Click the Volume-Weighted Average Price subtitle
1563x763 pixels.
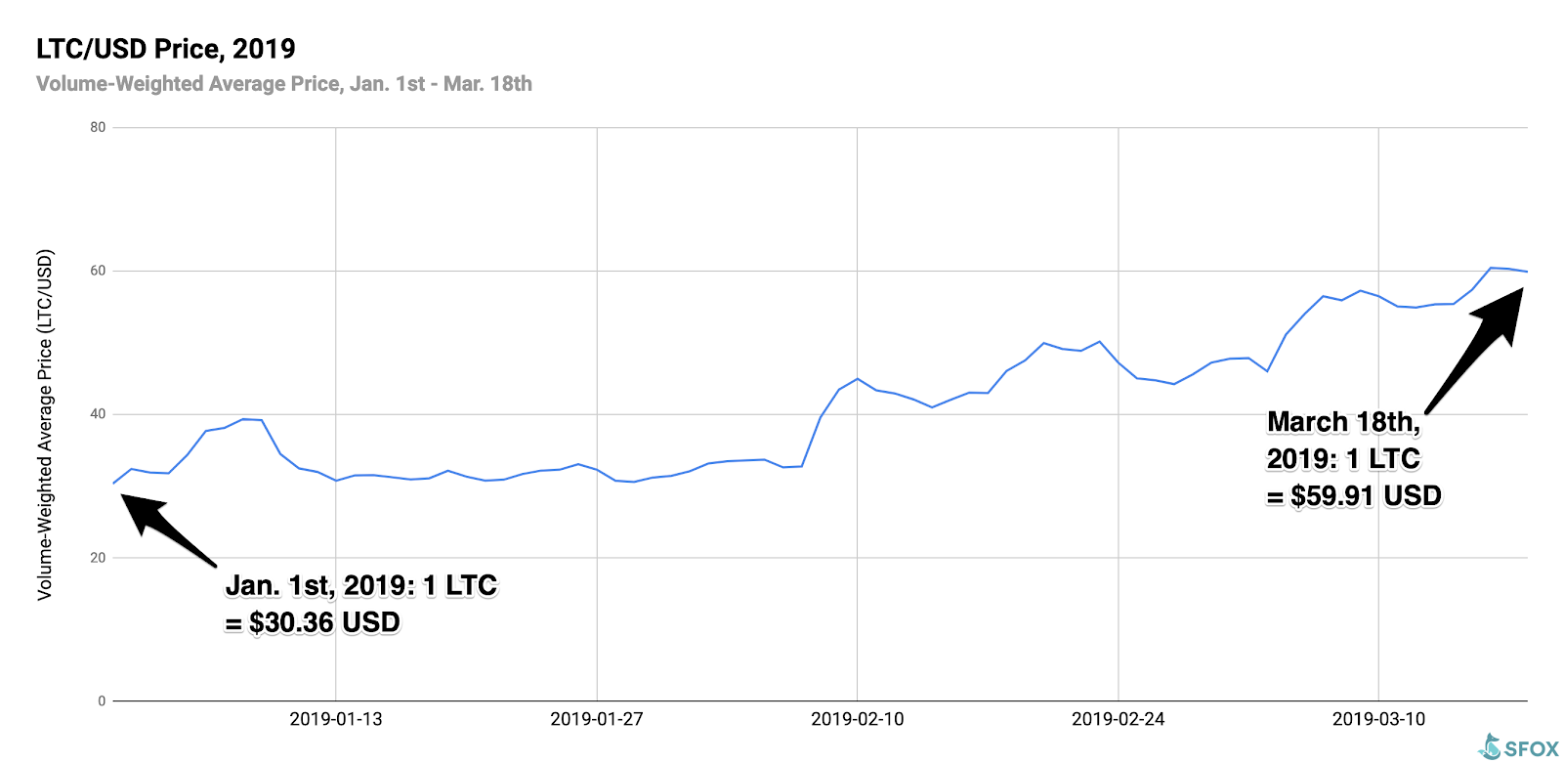284,84
